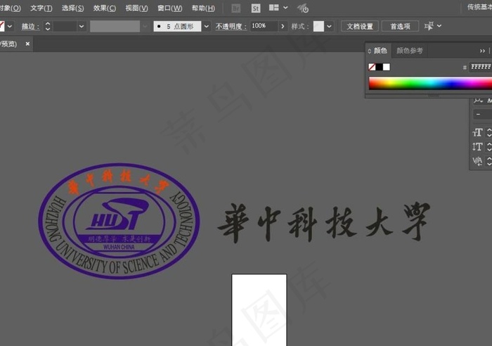Adjust kerning stepper arrows
Image resolution: width=492 pixels, height=346 pixels.
click(489, 161)
